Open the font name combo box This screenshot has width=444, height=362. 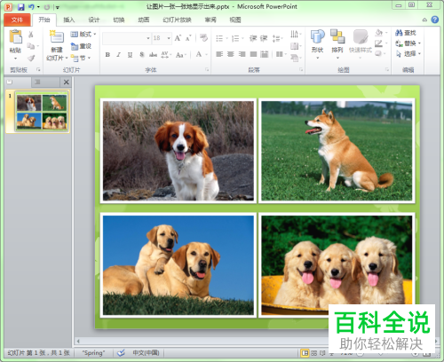coord(126,38)
